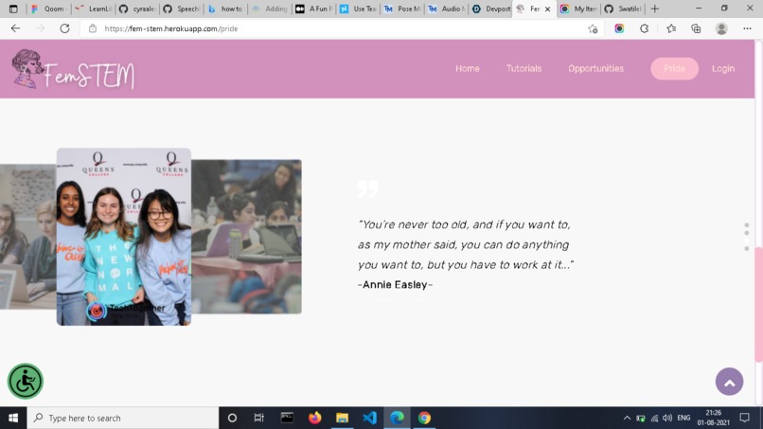The height and width of the screenshot is (429, 763).
Task: Open the network Wi-Fi tray icon
Action: (x=654, y=418)
